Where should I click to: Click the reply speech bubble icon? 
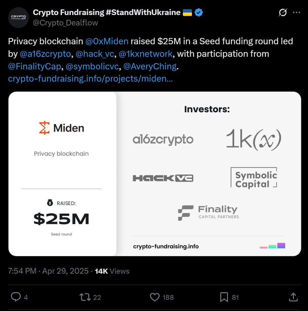coord(16,297)
